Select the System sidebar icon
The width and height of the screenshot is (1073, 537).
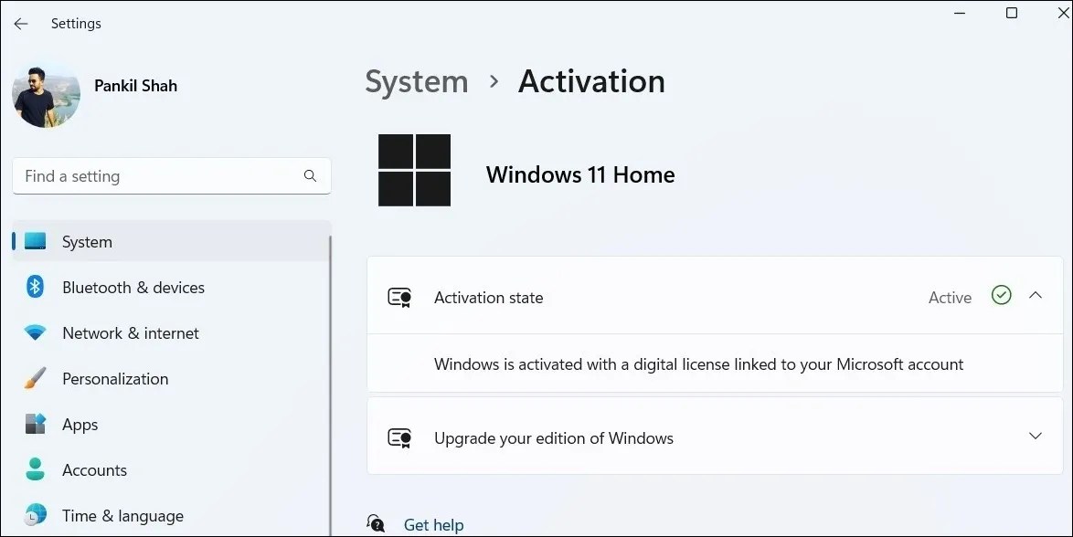[x=34, y=241]
